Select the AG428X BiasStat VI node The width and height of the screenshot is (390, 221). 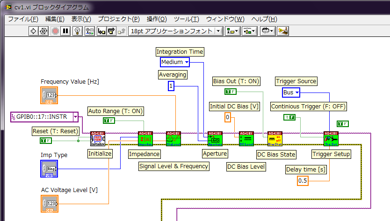click(274, 139)
